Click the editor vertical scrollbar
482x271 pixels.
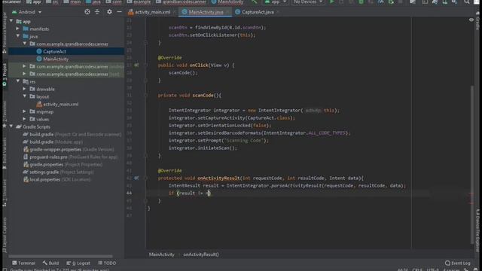[x=472, y=164]
